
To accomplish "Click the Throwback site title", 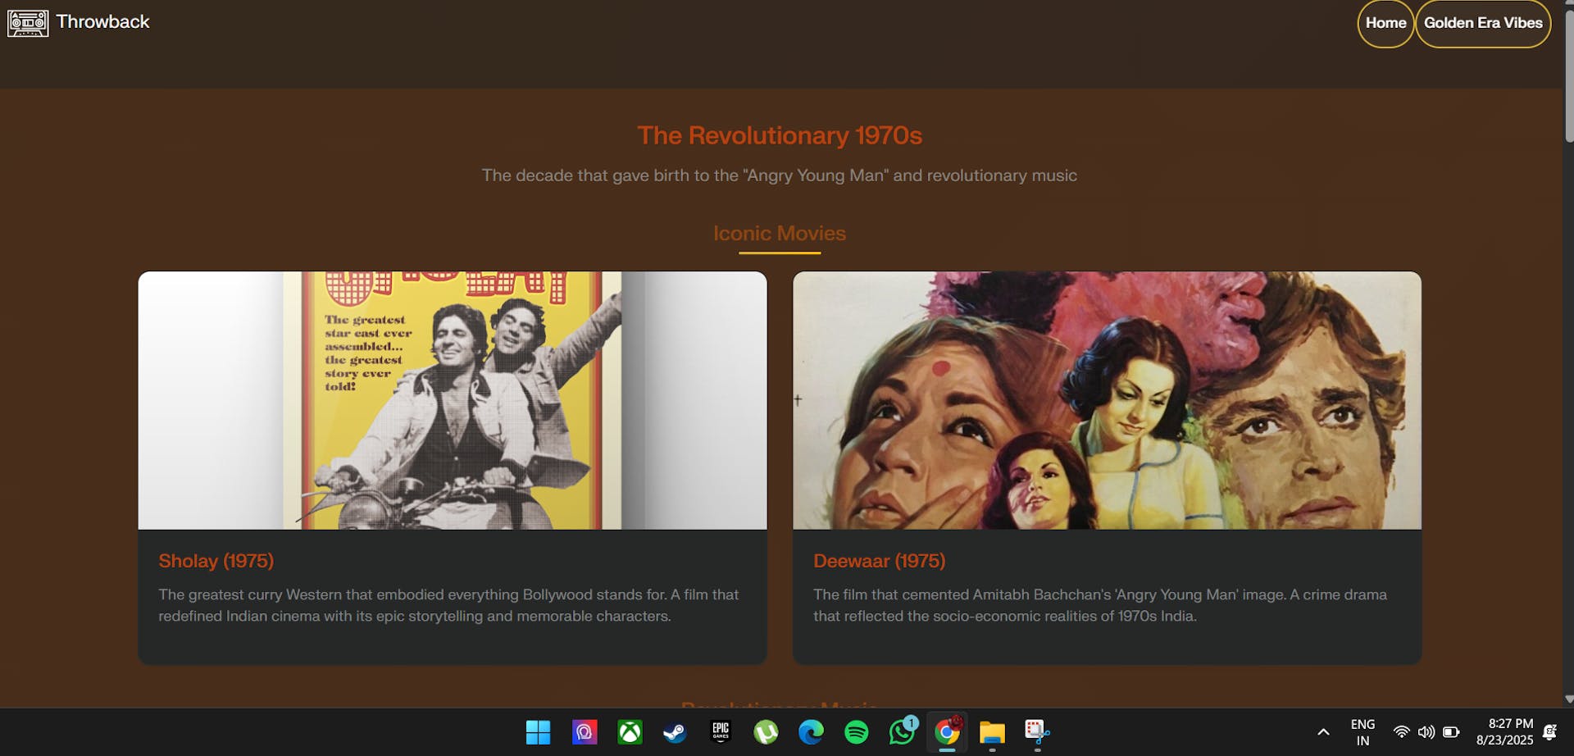I will pos(102,22).
